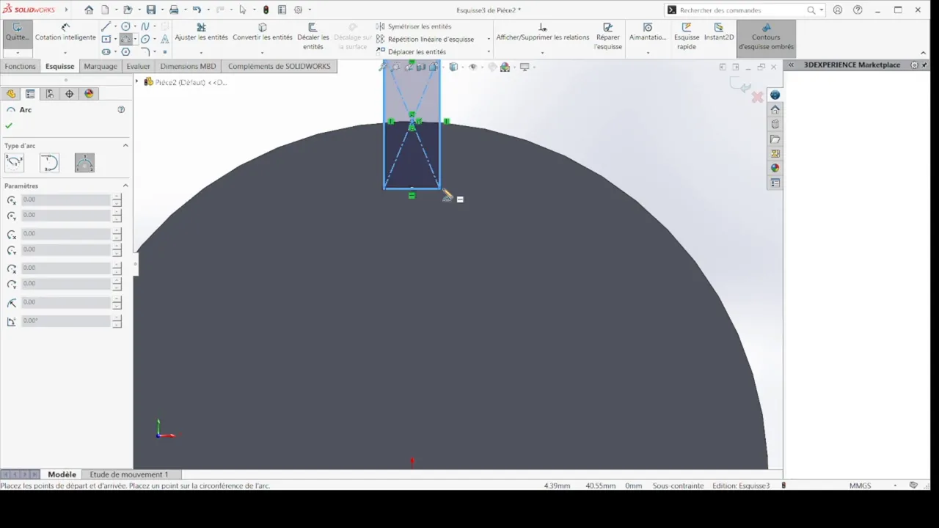This screenshot has height=528, width=939.
Task: Open MMGS unit system in status bar
Action: click(860, 485)
